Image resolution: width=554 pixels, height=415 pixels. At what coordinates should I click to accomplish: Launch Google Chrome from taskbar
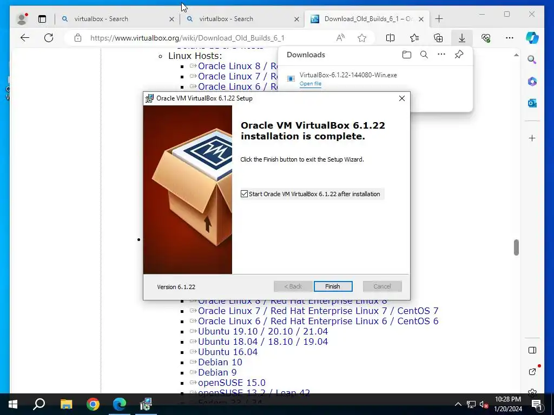[93, 404]
